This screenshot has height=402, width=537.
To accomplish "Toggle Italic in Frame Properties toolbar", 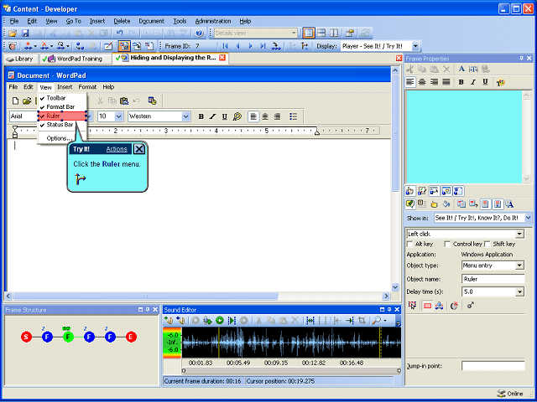I will [473, 82].
